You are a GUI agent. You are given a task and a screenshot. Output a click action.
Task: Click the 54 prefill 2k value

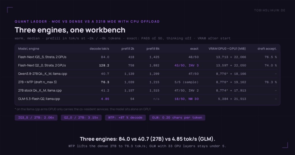(x=132, y=99)
